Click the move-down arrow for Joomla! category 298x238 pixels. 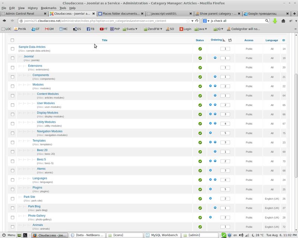pyautogui.click(x=215, y=58)
